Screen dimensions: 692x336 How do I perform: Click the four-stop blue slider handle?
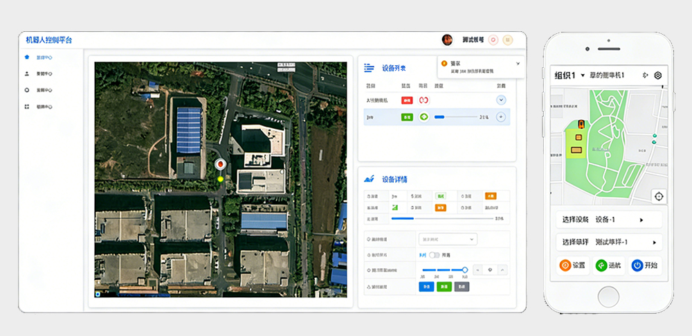pos(465,269)
